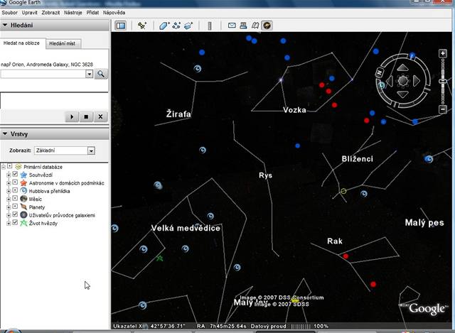Click the Planety layer icon
Viewport: 455px width, 333px height.
click(x=23, y=207)
